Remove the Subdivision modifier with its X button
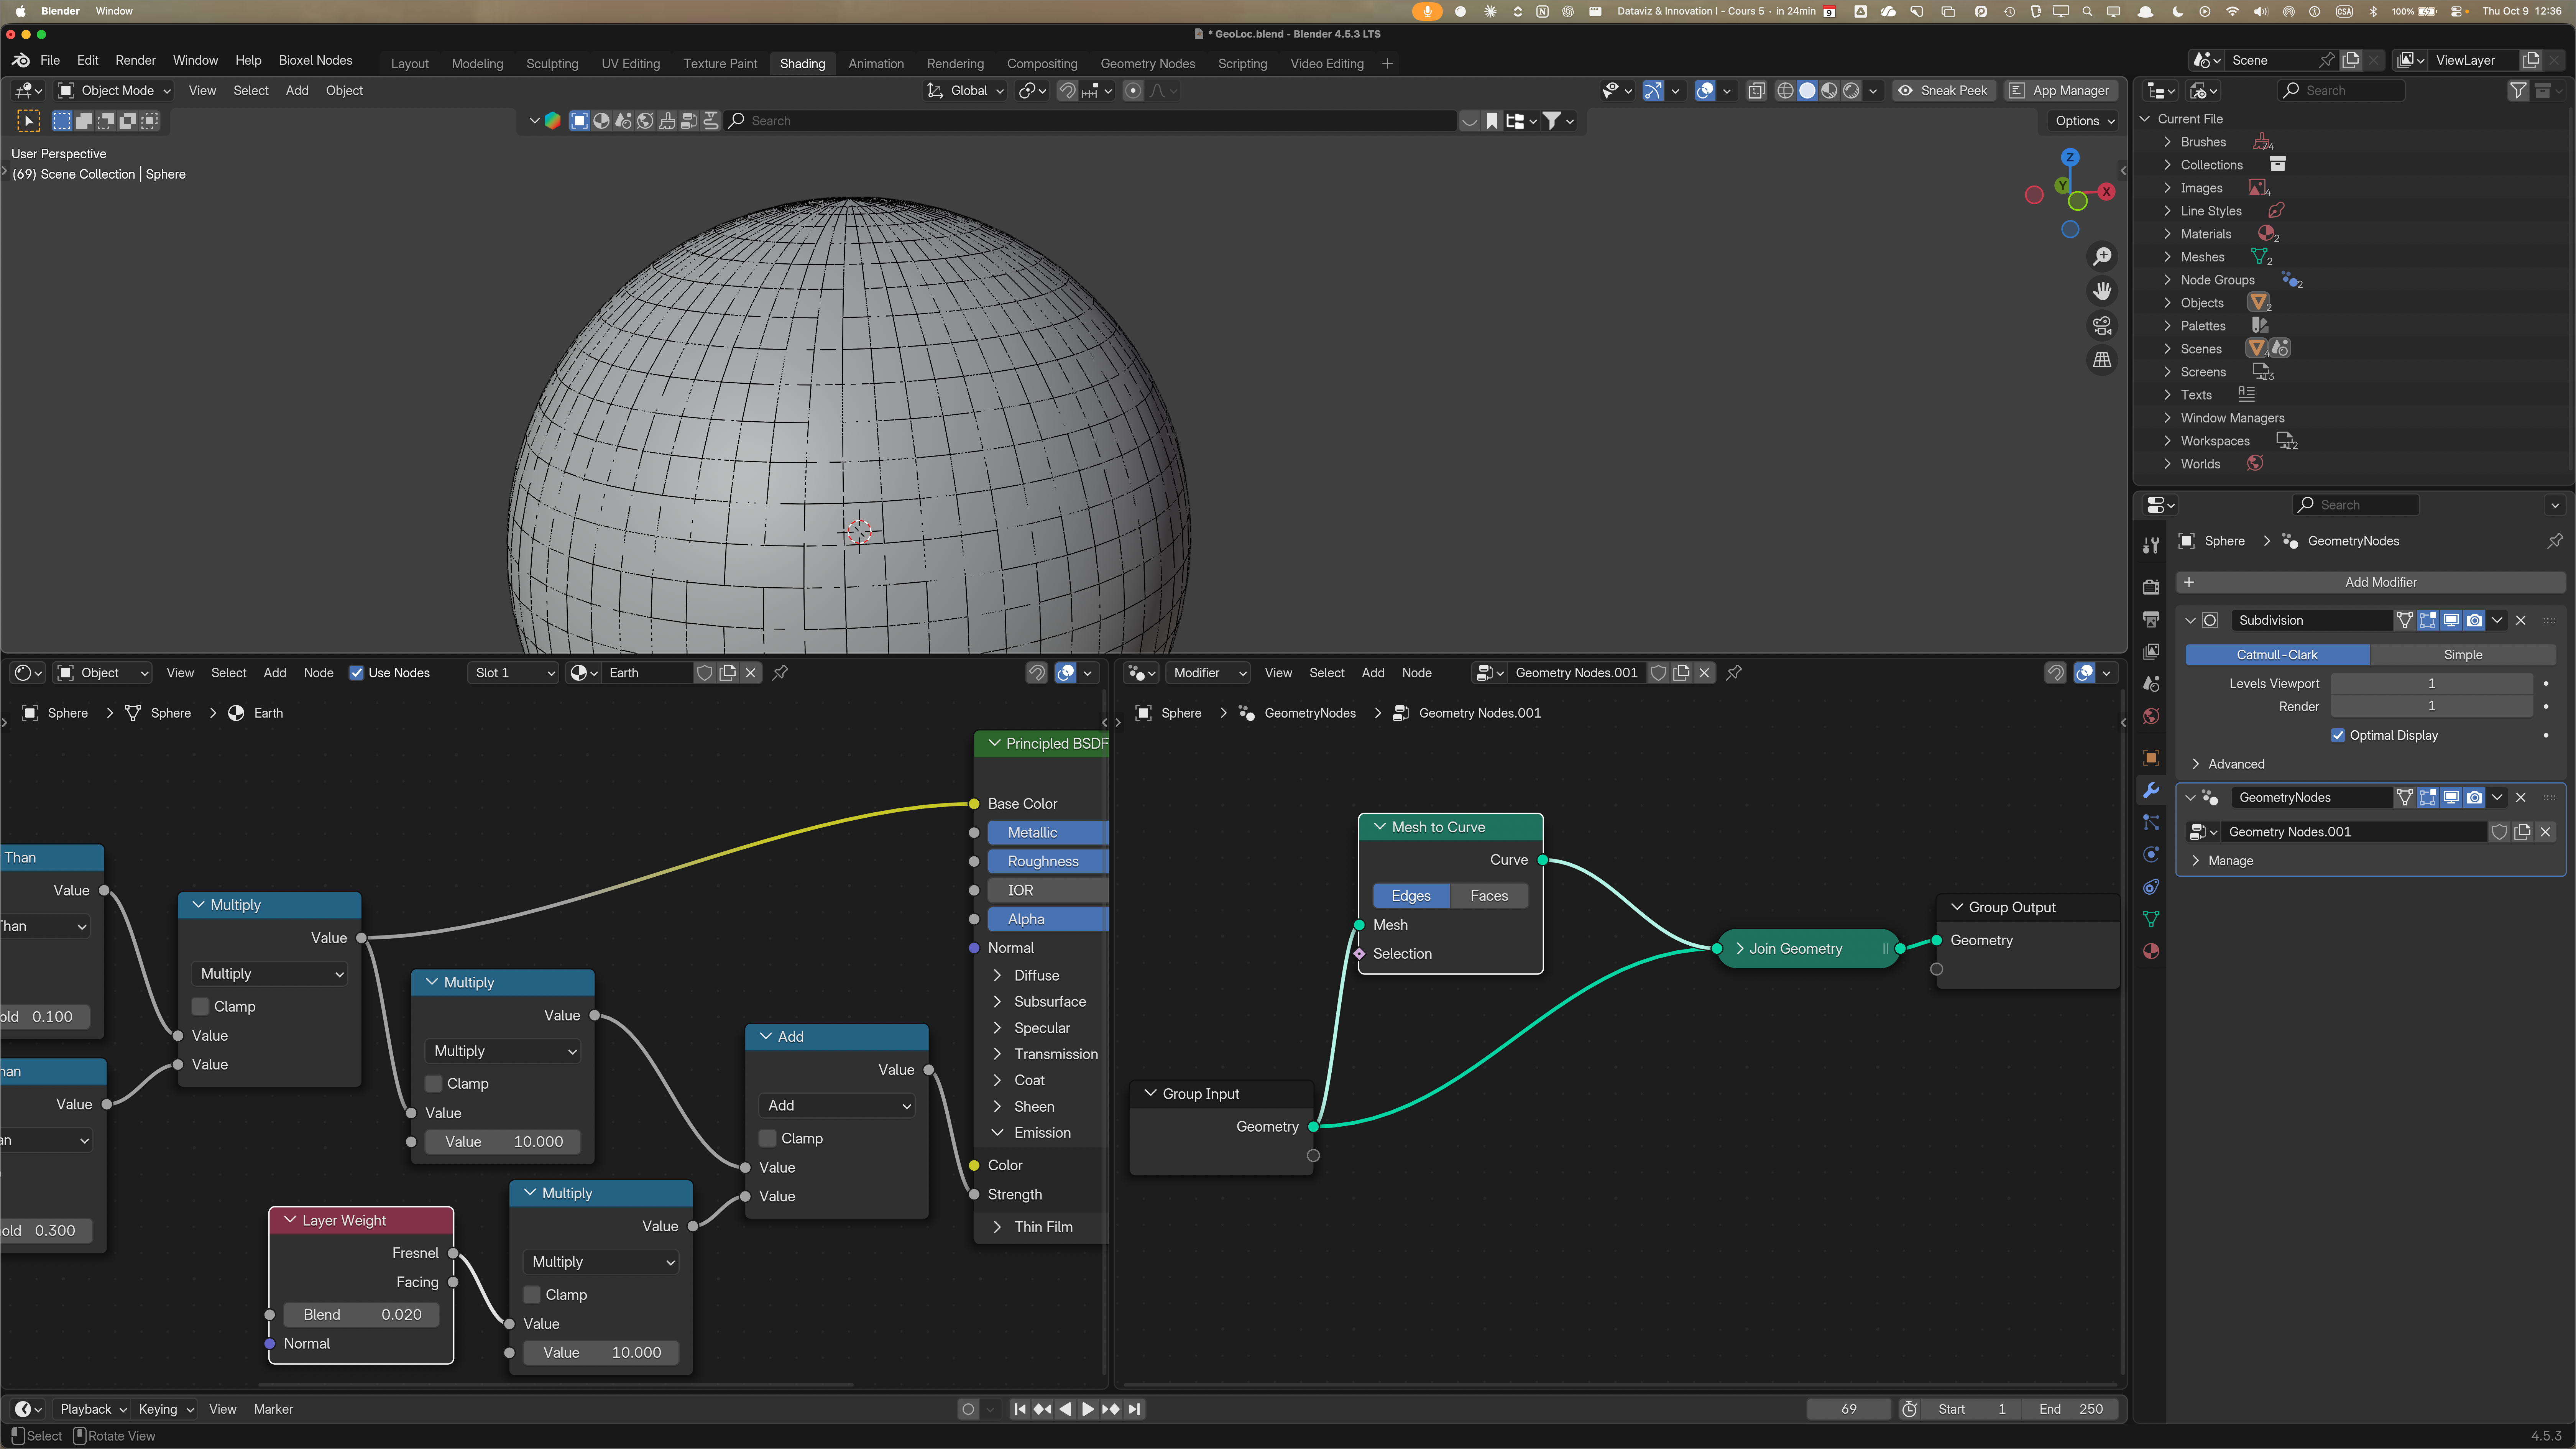2576x1449 pixels. pos(2521,620)
